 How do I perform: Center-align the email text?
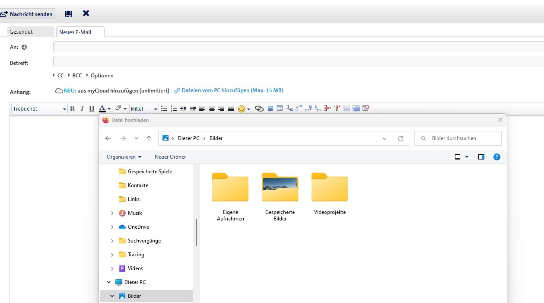tap(212, 108)
